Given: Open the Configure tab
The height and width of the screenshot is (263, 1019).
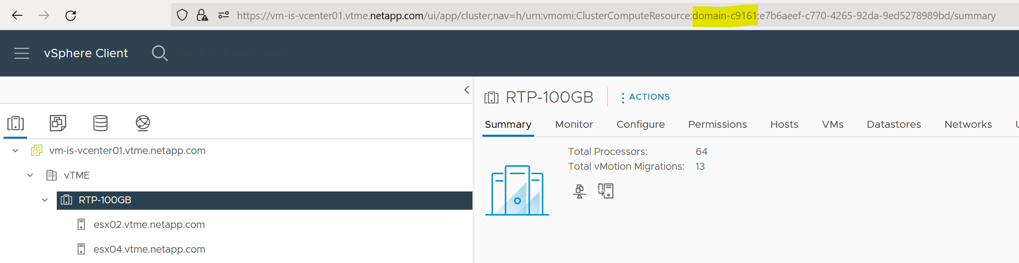Looking at the screenshot, I should [x=640, y=124].
